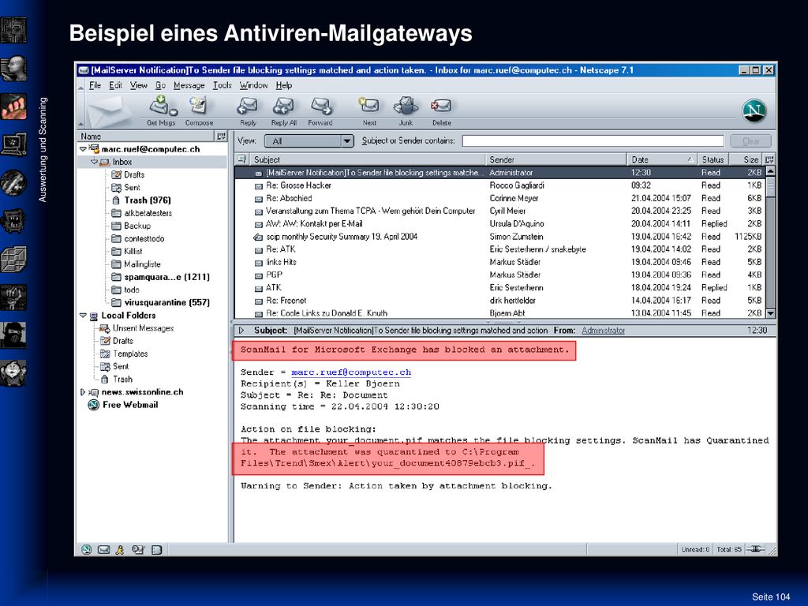Open the Trash (976) folder
The image size is (808, 606).
147,200
